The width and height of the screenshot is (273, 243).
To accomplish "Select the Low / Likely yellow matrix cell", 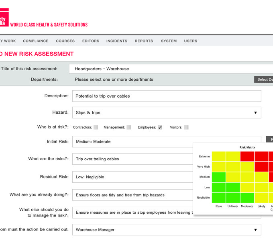I will pyautogui.click(x=261, y=188).
